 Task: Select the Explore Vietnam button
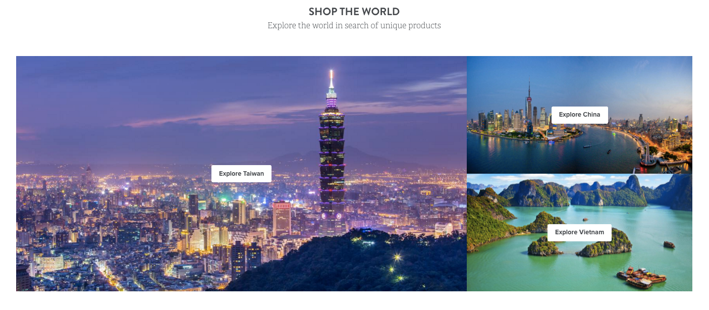point(579,232)
